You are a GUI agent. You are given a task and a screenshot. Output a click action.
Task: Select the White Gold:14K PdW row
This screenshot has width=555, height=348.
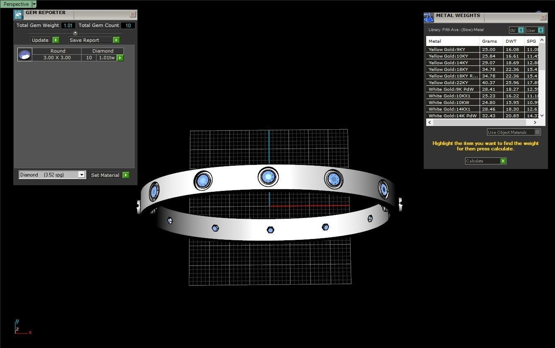(483, 116)
